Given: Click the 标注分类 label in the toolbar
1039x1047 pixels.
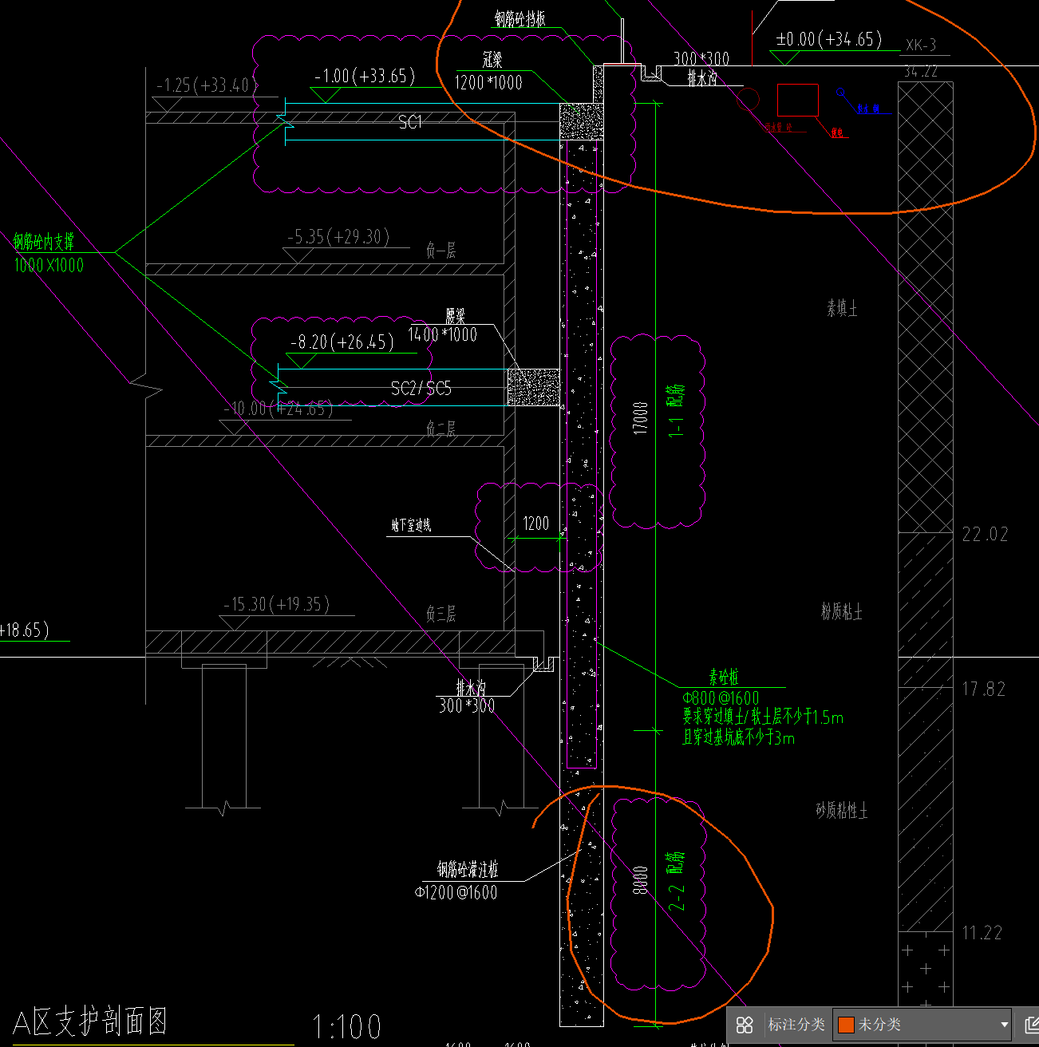Looking at the screenshot, I should pyautogui.click(x=796, y=1025).
